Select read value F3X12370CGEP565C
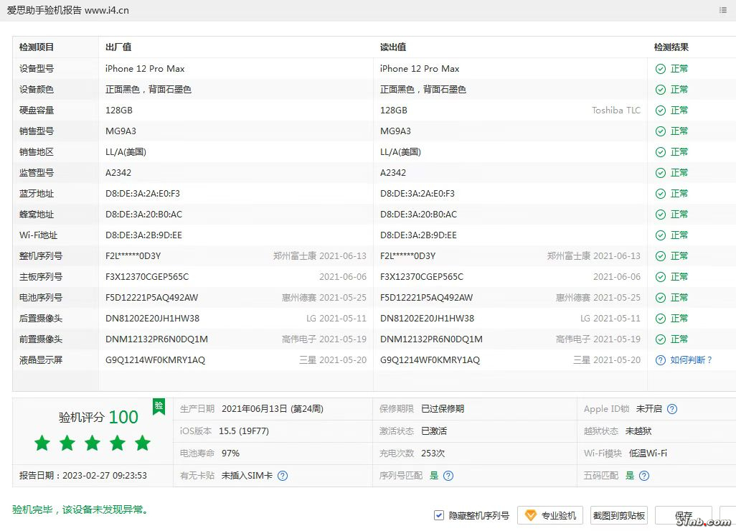736x531 pixels. pos(422,277)
